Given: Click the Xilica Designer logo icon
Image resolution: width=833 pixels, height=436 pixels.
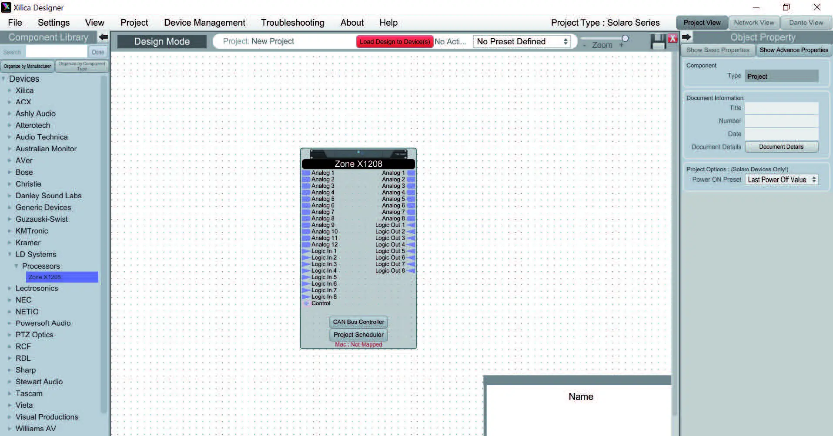Looking at the screenshot, I should pyautogui.click(x=6, y=7).
